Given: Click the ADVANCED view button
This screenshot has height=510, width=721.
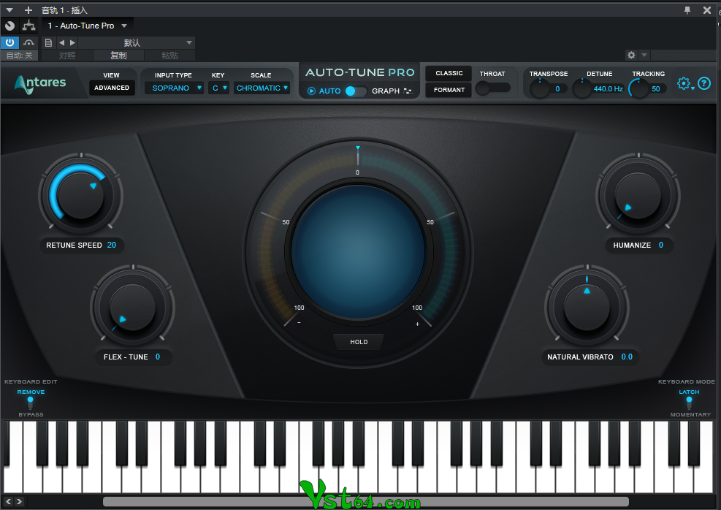Looking at the screenshot, I should [x=112, y=88].
